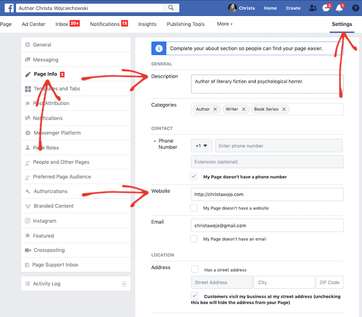Image resolution: width=362 pixels, height=317 pixels.
Task: Open the Activity Log arrow icon
Action: coord(124,284)
